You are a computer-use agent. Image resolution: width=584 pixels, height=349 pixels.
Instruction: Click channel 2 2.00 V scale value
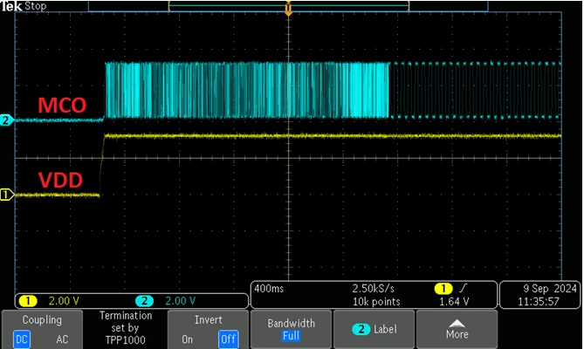[x=181, y=301]
